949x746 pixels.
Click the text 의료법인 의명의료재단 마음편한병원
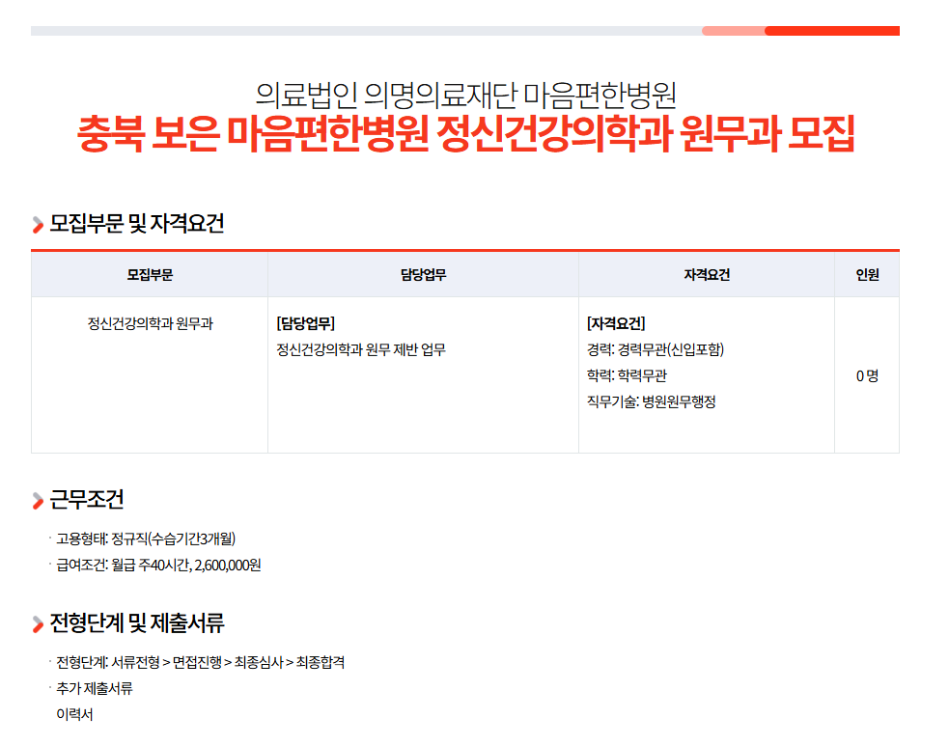(x=465, y=95)
